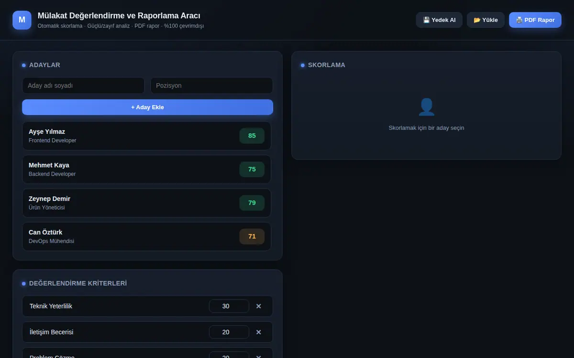
Task: Remove the Teknik Yeterlilik criterion
Action: pos(259,306)
